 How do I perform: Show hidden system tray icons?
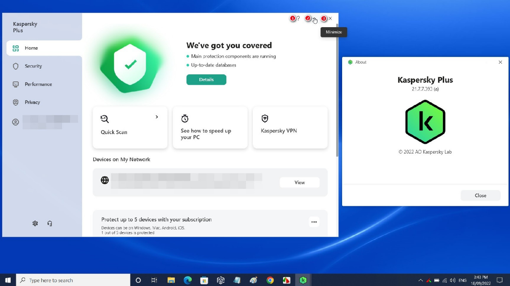coord(421,280)
